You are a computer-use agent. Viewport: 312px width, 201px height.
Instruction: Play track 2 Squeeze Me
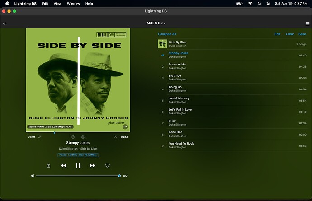(233, 66)
